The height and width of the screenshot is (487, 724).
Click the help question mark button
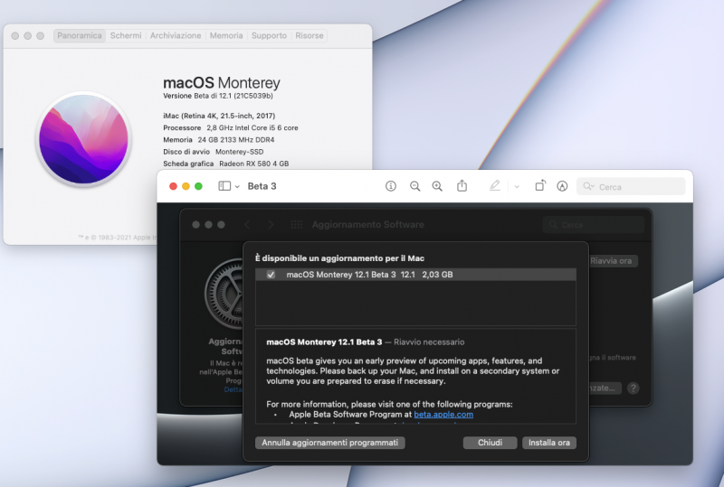[633, 389]
